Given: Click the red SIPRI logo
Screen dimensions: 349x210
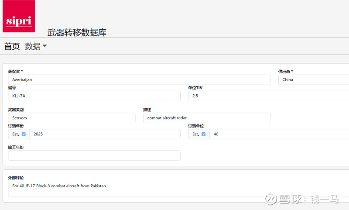Looking at the screenshot, I should point(19,16).
